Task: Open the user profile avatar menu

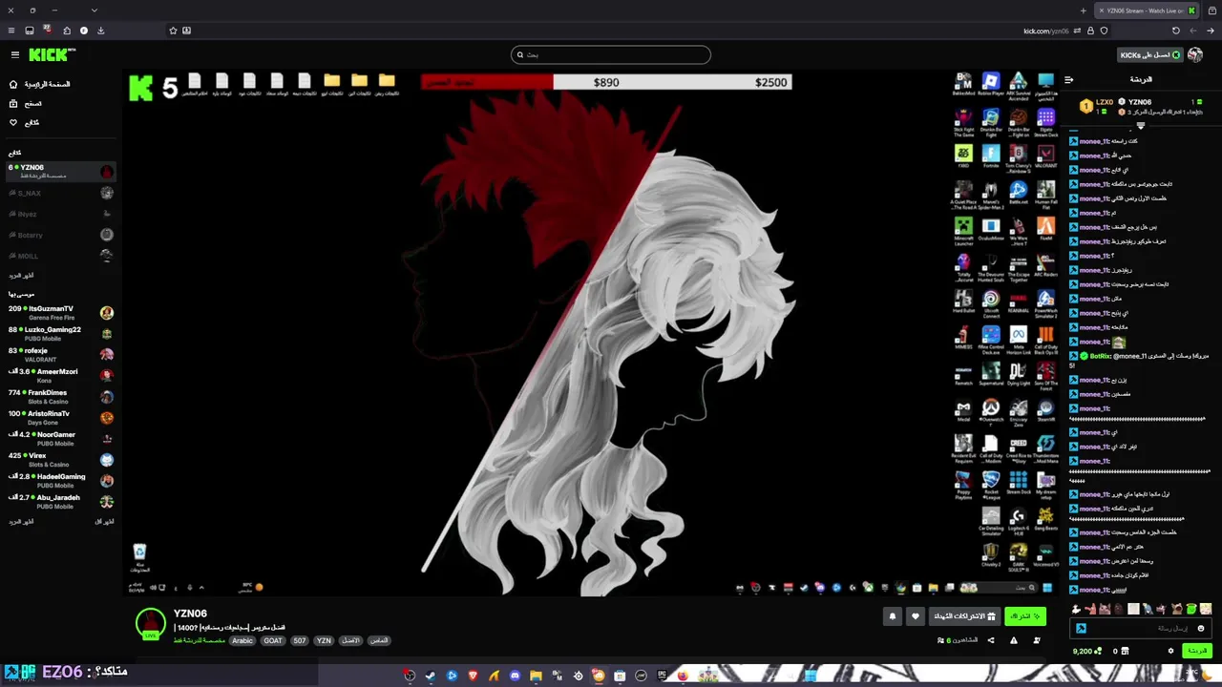Action: pos(1195,55)
